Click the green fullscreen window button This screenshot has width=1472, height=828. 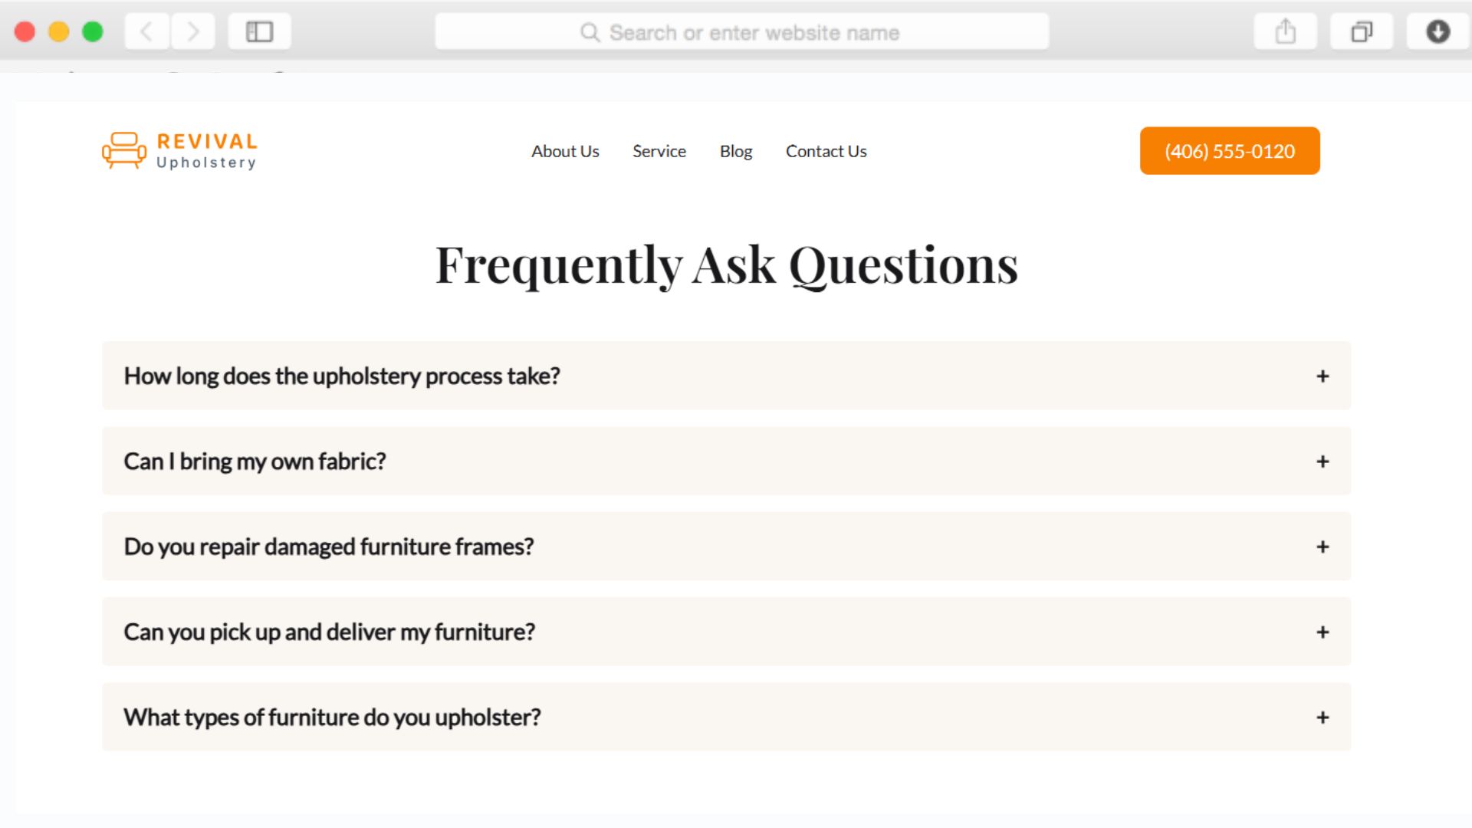click(93, 32)
